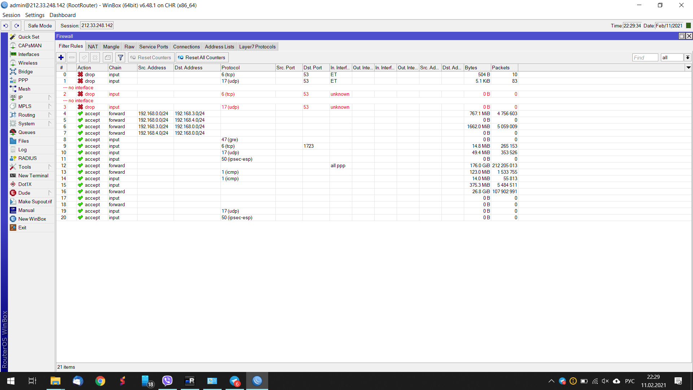Open Files in sidebar
The width and height of the screenshot is (693, 390).
(23, 141)
